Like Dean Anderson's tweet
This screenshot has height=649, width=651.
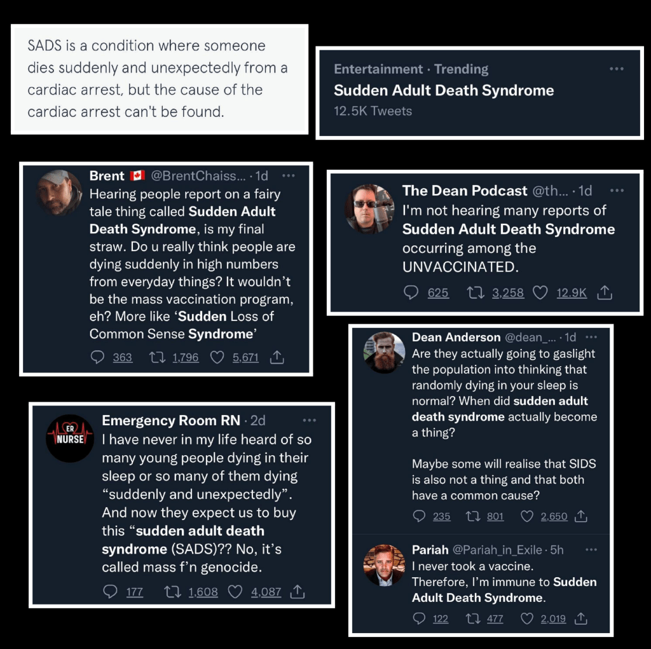point(527,516)
